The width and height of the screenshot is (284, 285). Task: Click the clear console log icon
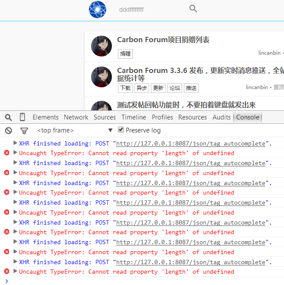coord(8,130)
